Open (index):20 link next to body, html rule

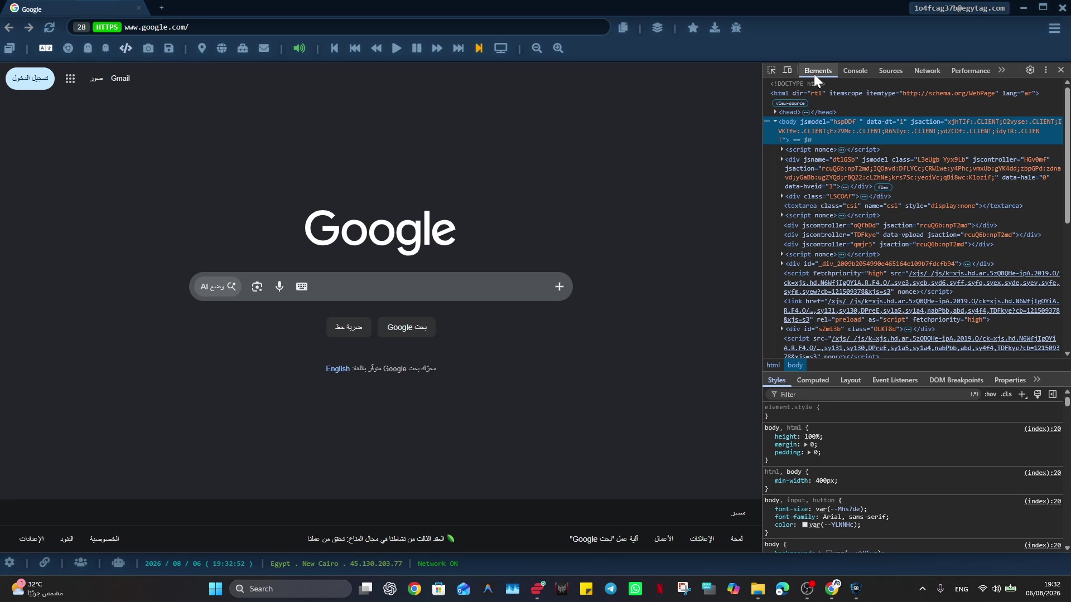(1043, 429)
